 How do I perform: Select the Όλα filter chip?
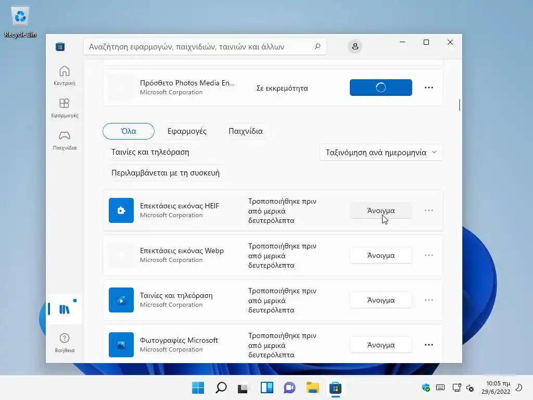pyautogui.click(x=129, y=131)
